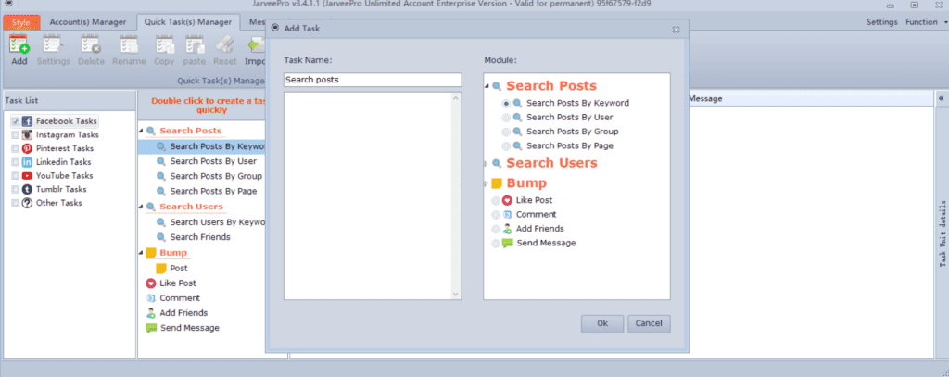The height and width of the screenshot is (377, 949).
Task: Expand Search Users node in Module tree
Action: click(487, 164)
